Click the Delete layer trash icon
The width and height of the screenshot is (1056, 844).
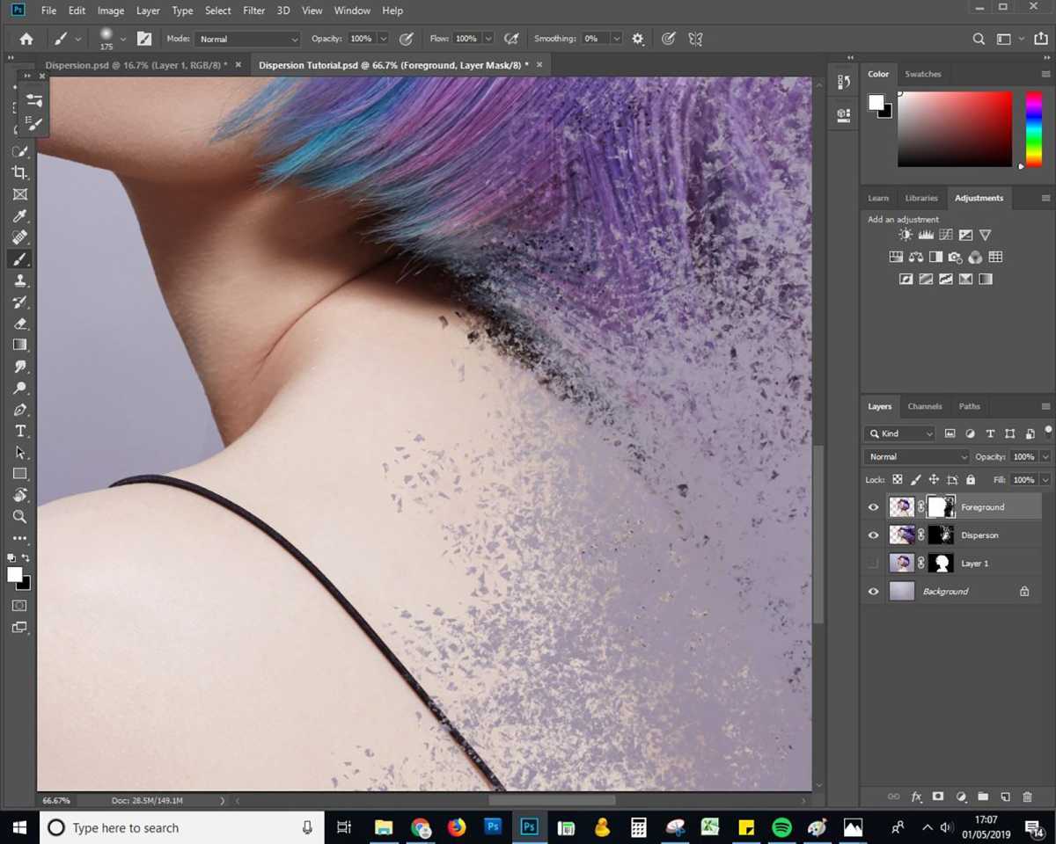1027,797
